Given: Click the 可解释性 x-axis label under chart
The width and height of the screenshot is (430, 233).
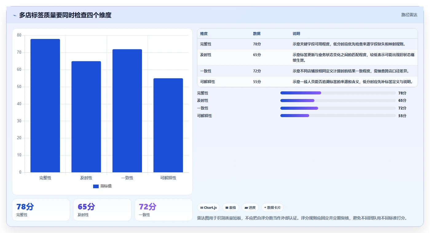Looking at the screenshot, I should pos(168,178).
